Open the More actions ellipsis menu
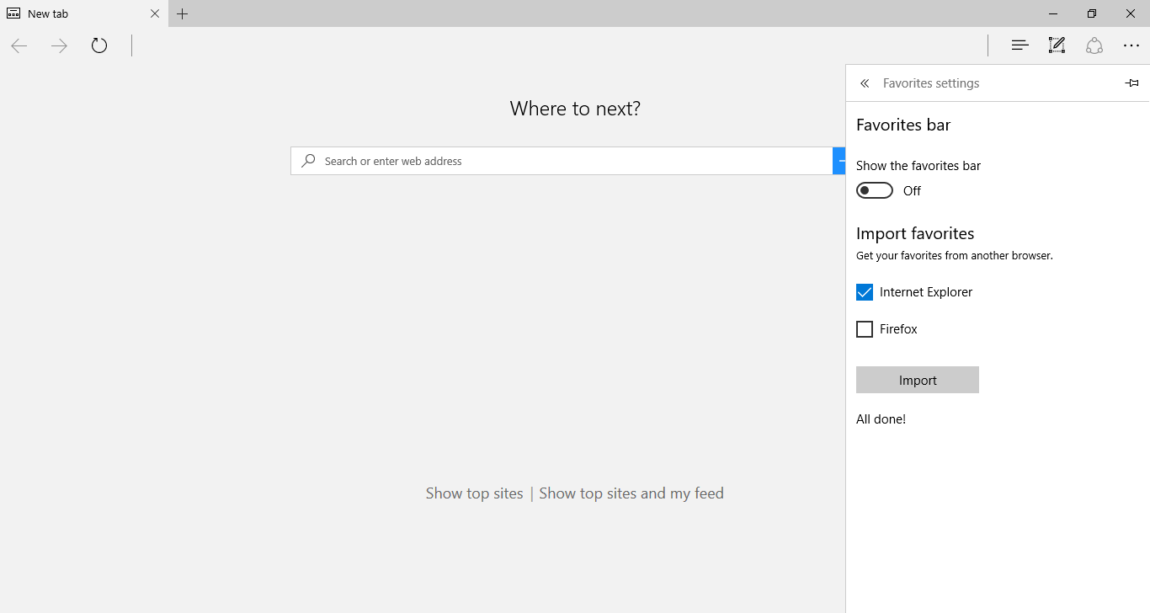 pos(1131,46)
